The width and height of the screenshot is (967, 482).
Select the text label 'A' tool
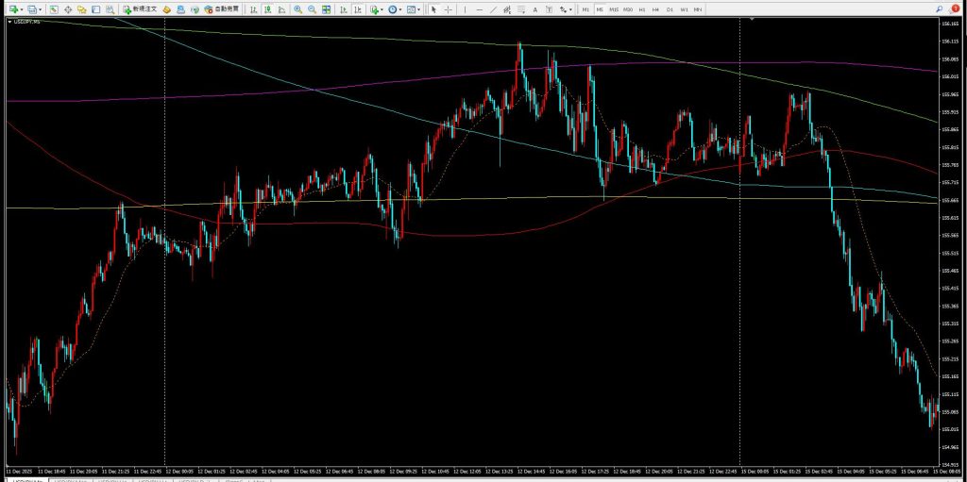click(536, 9)
